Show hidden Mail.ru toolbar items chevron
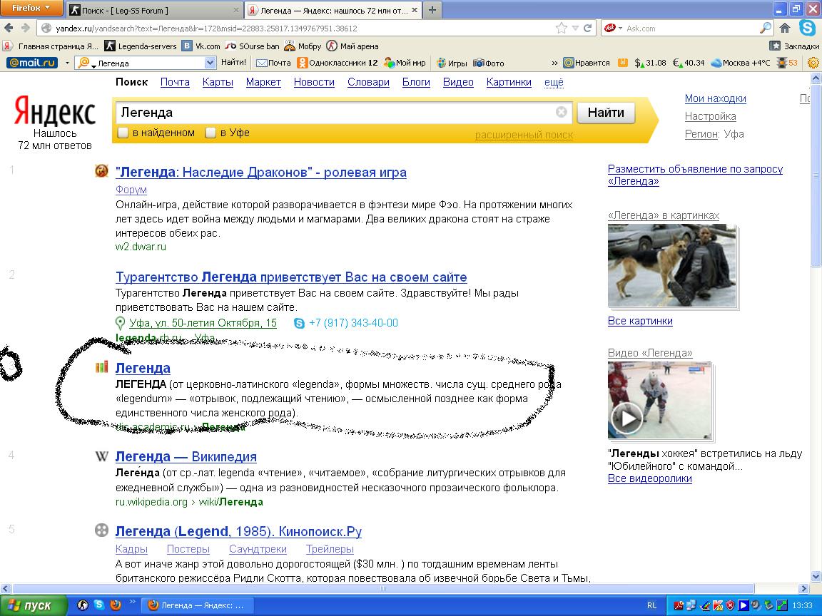The width and height of the screenshot is (822, 616). coord(554,63)
